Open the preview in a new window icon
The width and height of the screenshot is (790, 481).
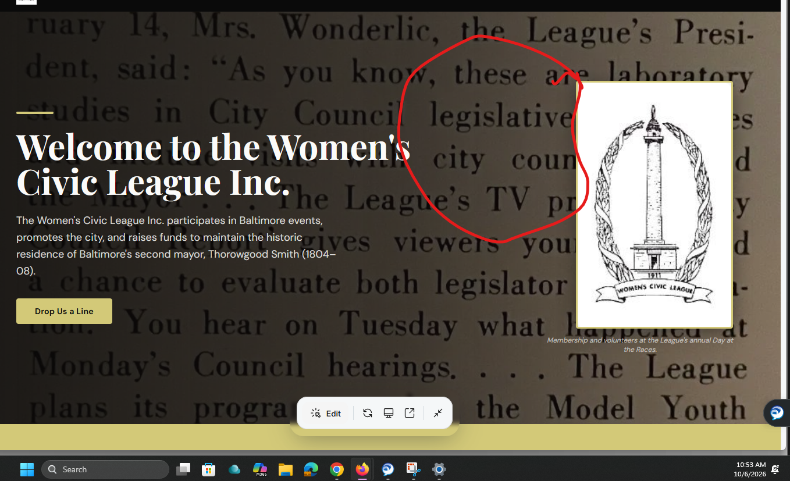(410, 413)
